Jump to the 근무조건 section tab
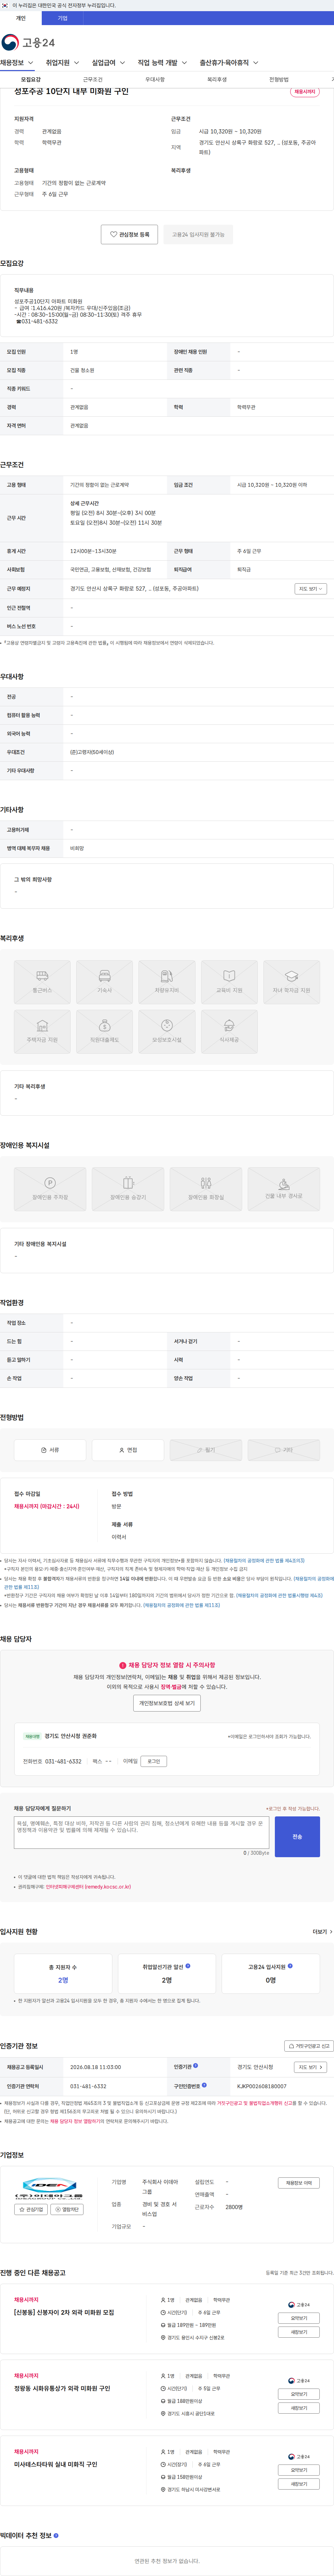 coord(93,79)
